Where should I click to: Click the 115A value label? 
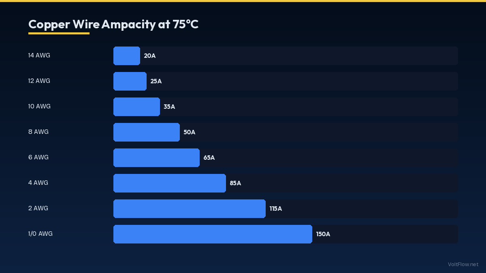(276, 209)
